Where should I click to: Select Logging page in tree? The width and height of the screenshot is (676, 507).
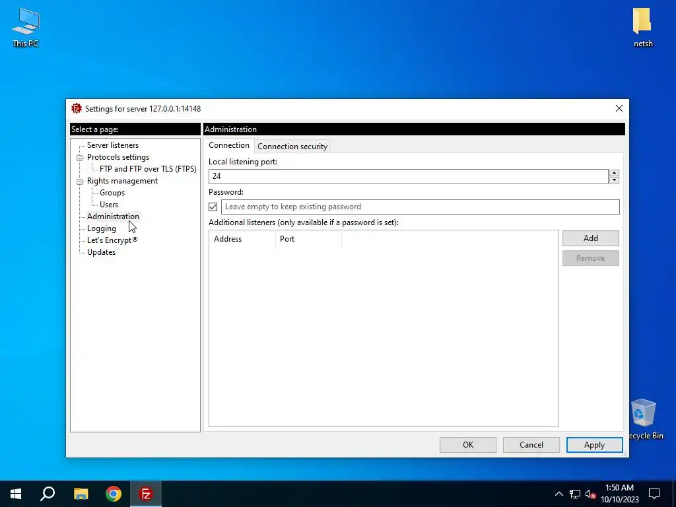pos(101,228)
